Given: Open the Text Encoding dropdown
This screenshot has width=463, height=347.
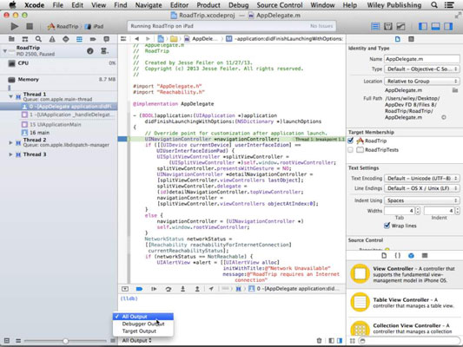Looking at the screenshot, I should click(x=421, y=179).
